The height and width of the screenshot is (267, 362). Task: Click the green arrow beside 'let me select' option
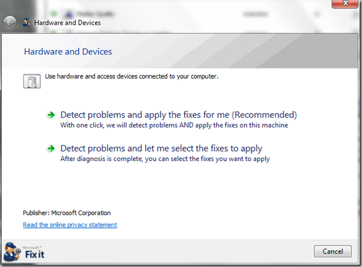(x=51, y=149)
